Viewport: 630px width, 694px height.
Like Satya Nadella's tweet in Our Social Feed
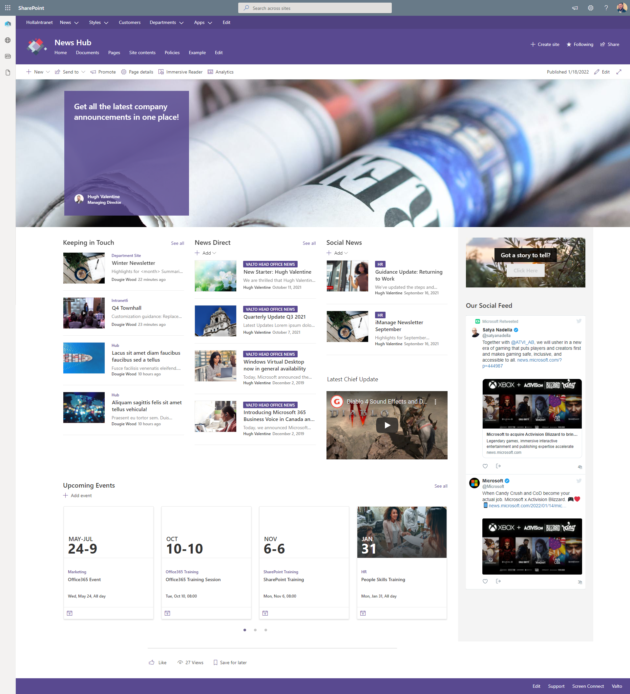click(485, 466)
